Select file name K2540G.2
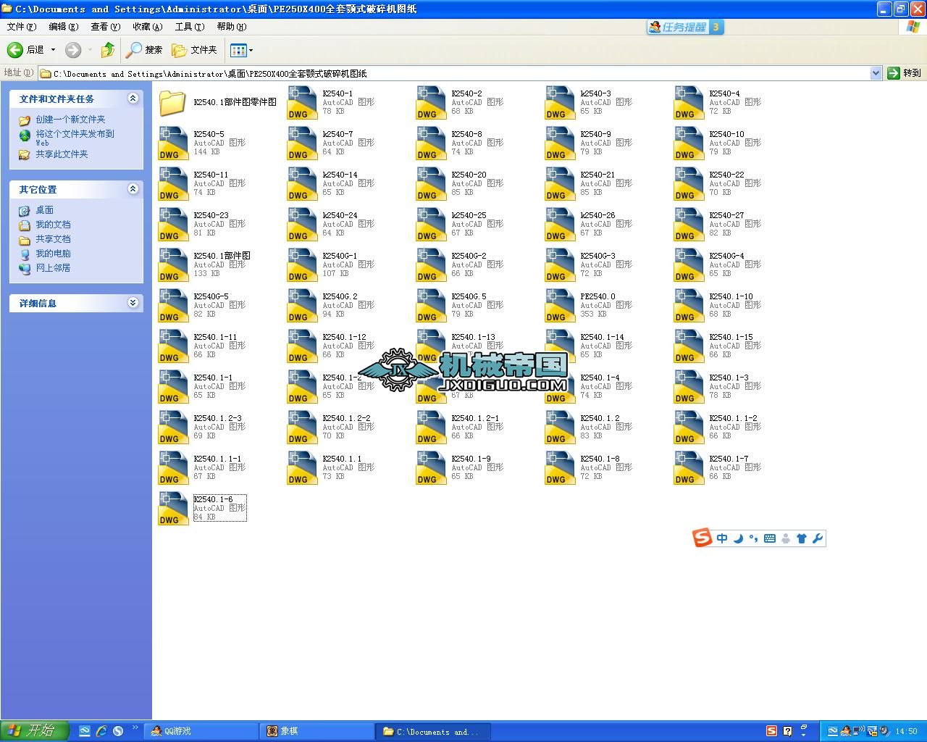 (x=340, y=296)
